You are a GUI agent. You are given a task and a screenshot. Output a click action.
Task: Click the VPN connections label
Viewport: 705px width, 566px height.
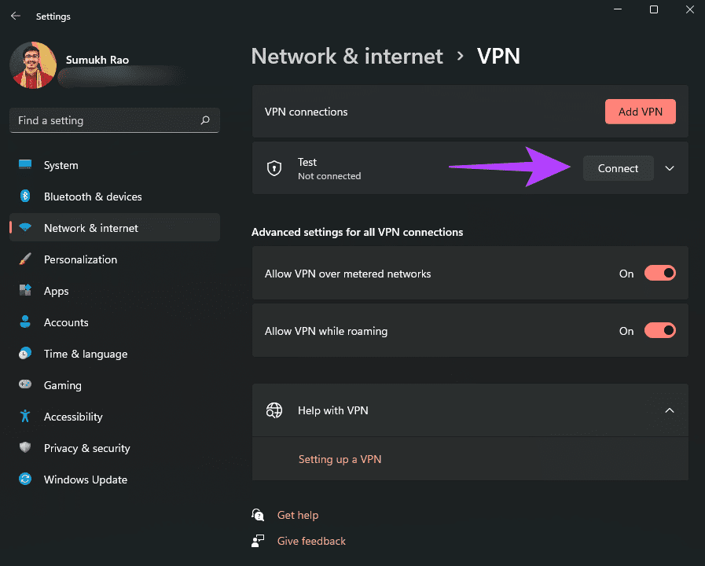tap(307, 112)
